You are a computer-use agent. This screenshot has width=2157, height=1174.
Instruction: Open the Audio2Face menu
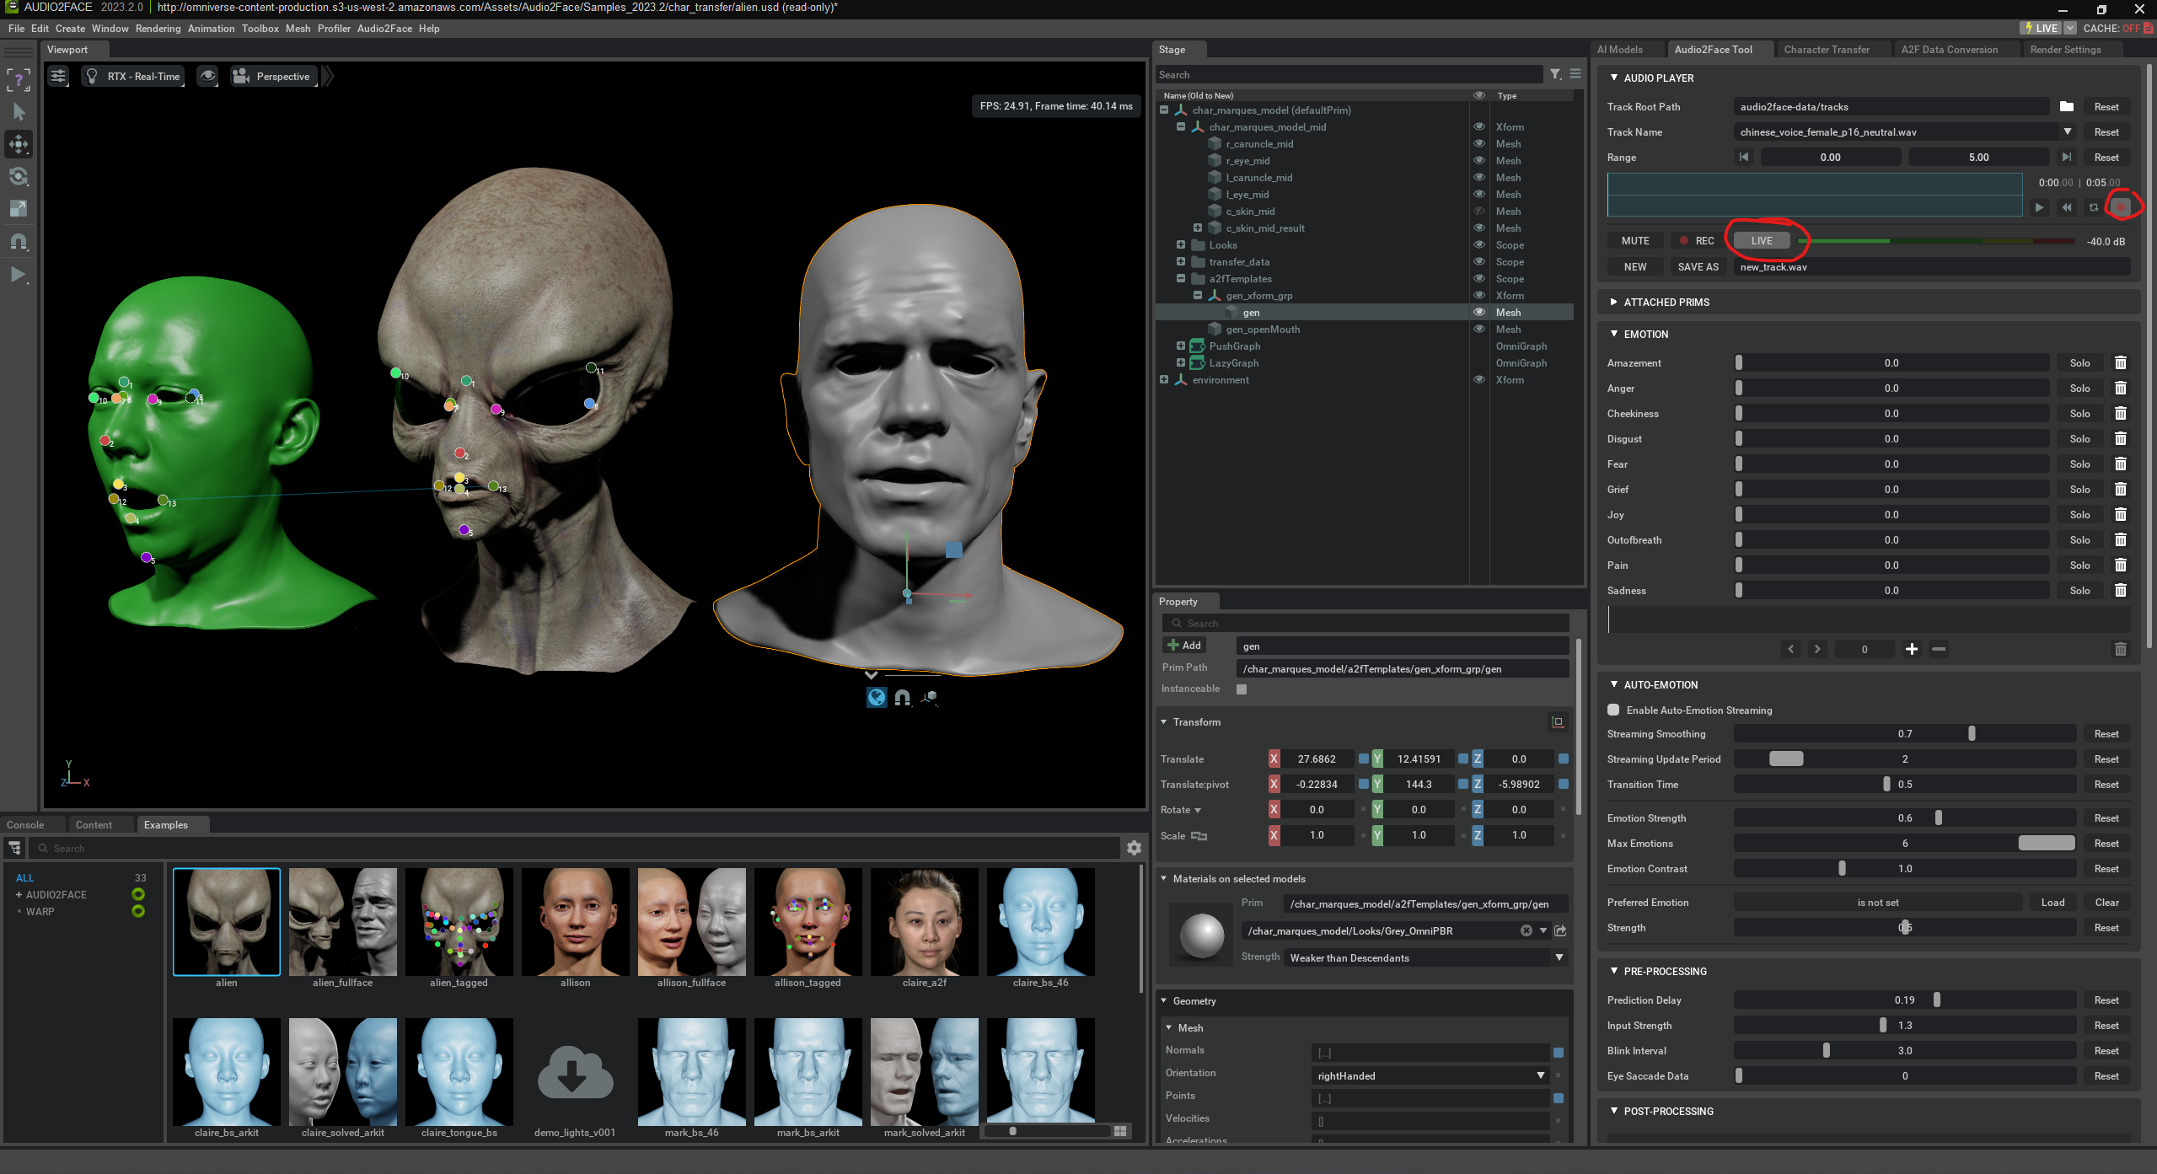(384, 29)
